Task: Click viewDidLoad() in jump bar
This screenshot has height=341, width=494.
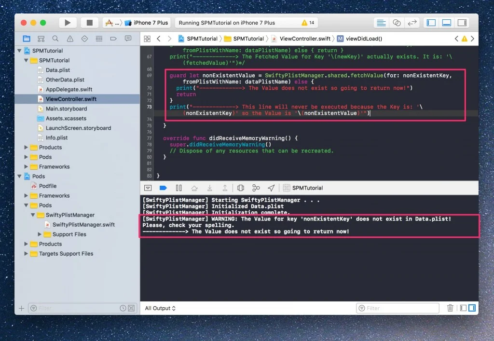Action: [360, 39]
